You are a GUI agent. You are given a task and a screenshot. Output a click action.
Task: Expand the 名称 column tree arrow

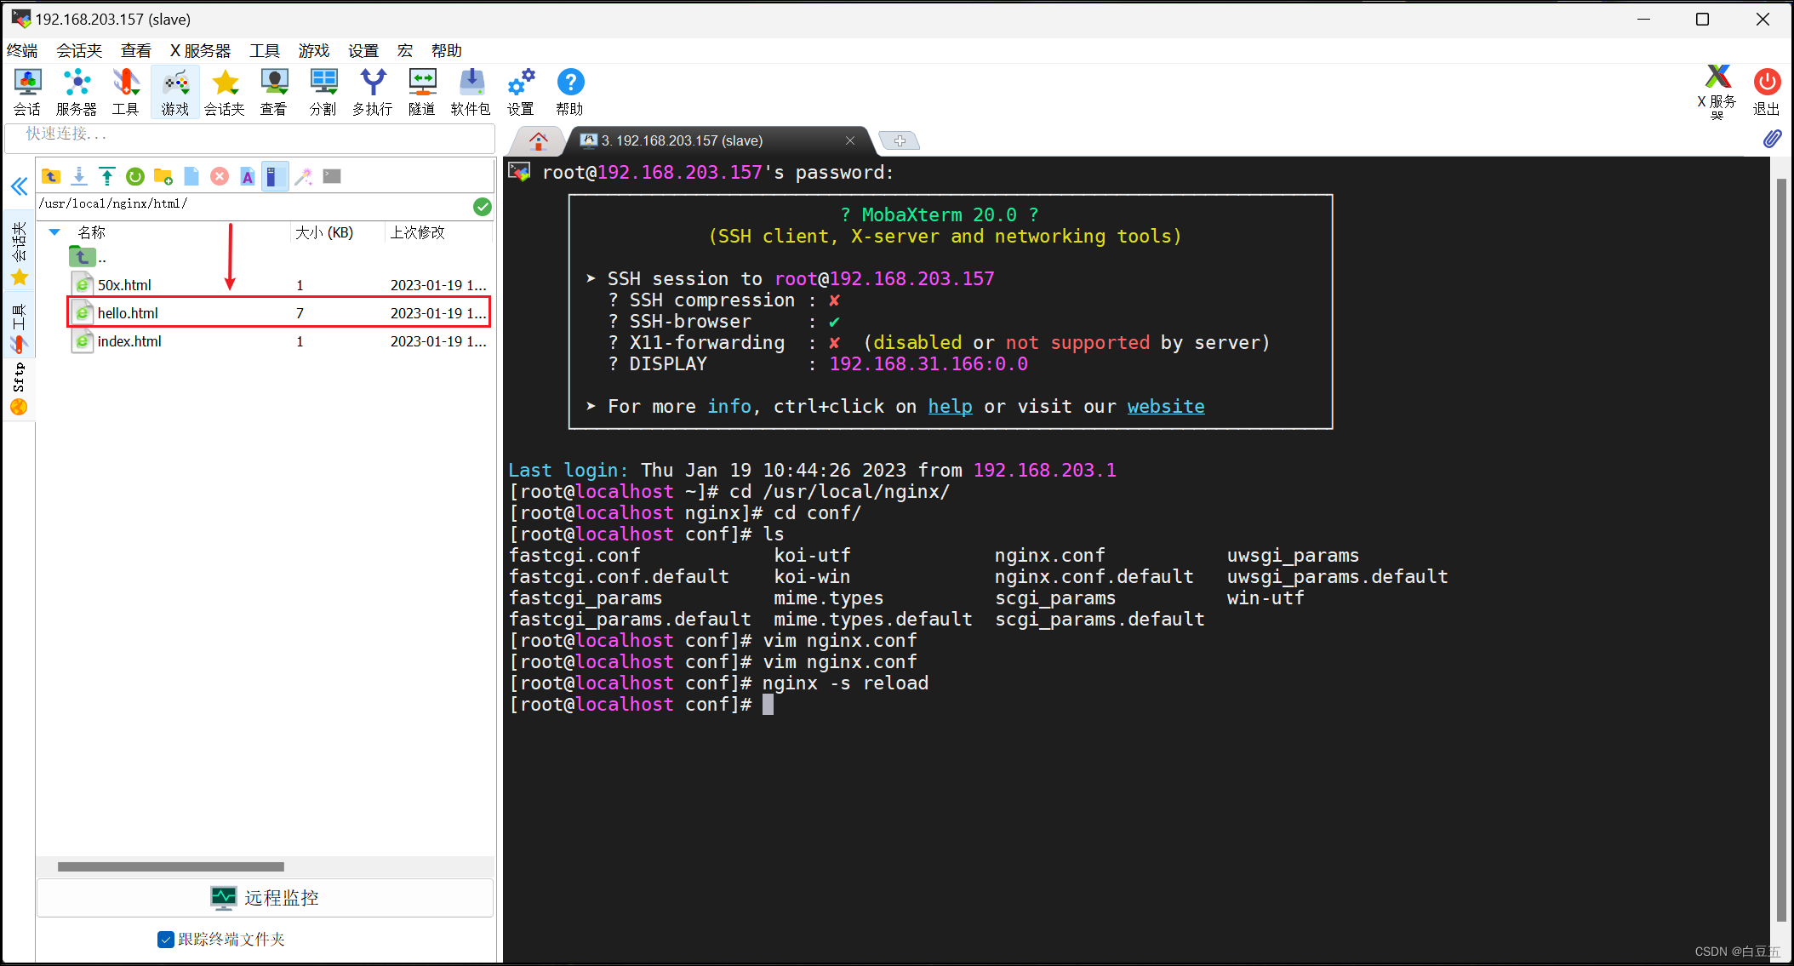point(54,231)
